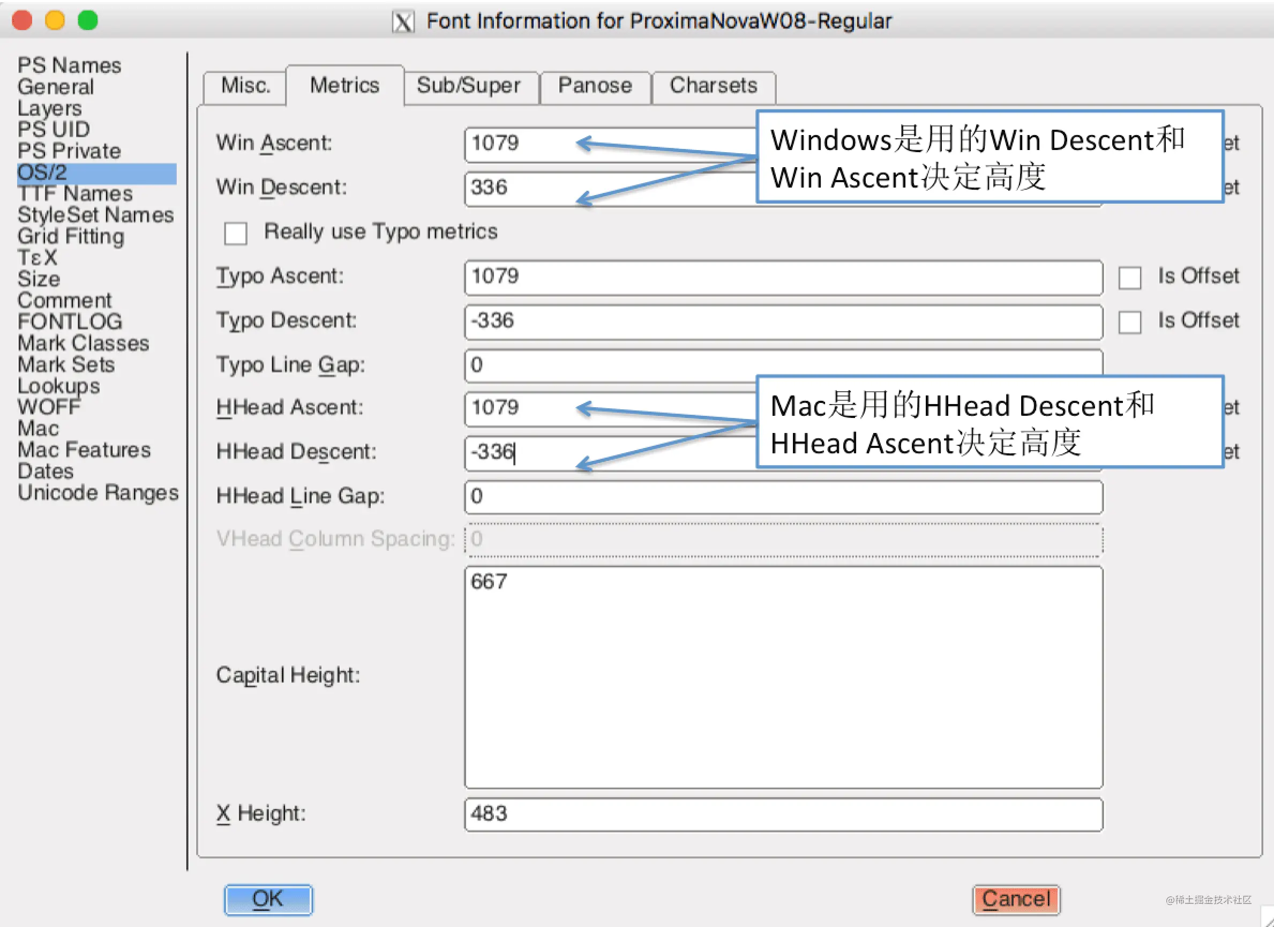This screenshot has width=1274, height=927.
Task: Confirm changes with the OK button
Action: coord(268,900)
